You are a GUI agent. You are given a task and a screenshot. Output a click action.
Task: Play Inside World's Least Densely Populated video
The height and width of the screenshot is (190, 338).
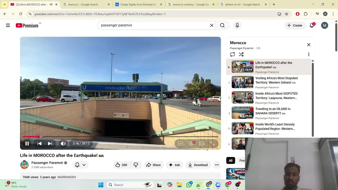coord(269,129)
